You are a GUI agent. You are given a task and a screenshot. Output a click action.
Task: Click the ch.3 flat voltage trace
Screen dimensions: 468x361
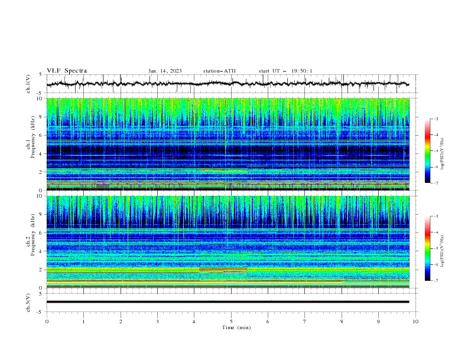pyautogui.click(x=227, y=302)
